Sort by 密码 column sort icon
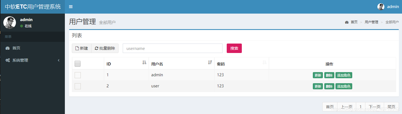The image size is (402, 114). click(x=264, y=62)
